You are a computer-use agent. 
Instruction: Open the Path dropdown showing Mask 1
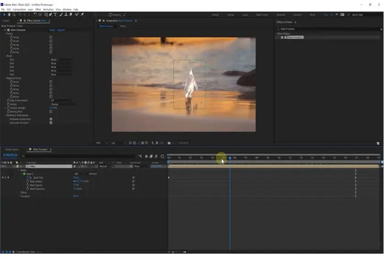(62, 60)
